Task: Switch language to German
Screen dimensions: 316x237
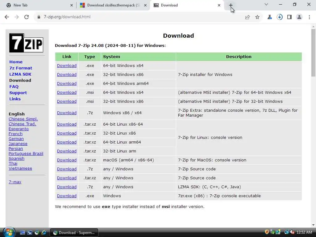Action: (16, 139)
